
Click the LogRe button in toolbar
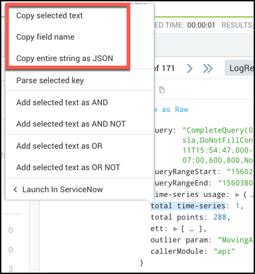240,68
